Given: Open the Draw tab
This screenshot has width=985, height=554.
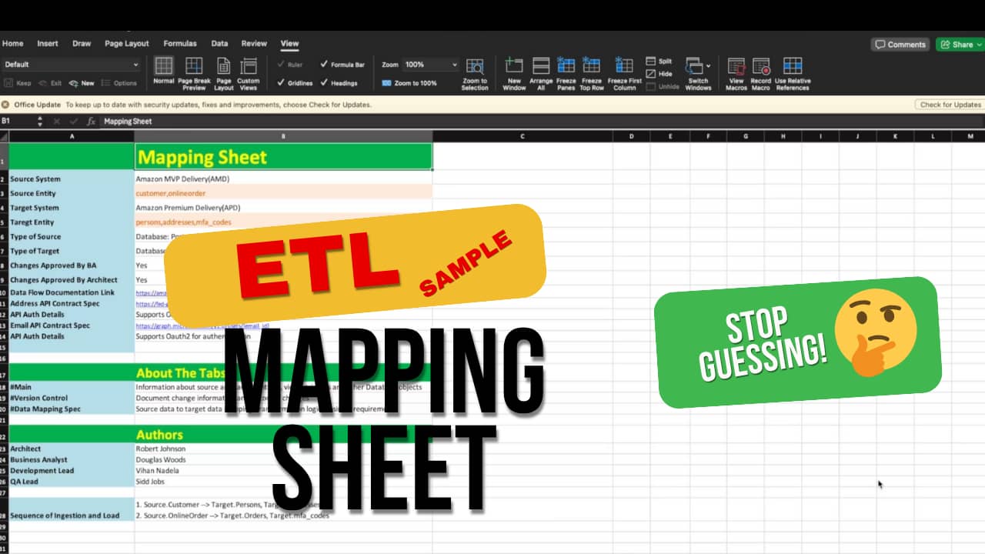Looking at the screenshot, I should 82,44.
